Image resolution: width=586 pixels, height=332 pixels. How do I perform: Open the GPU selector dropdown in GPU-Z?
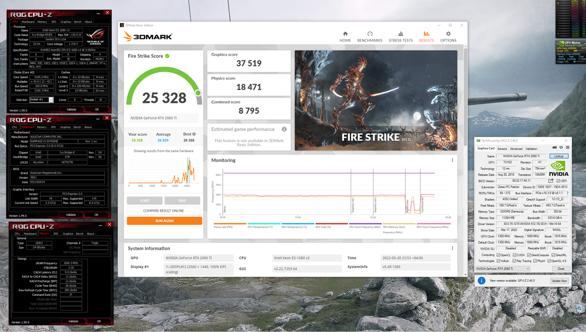(x=503, y=268)
